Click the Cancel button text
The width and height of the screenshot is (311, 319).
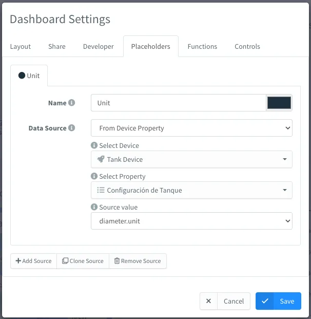tap(234, 301)
